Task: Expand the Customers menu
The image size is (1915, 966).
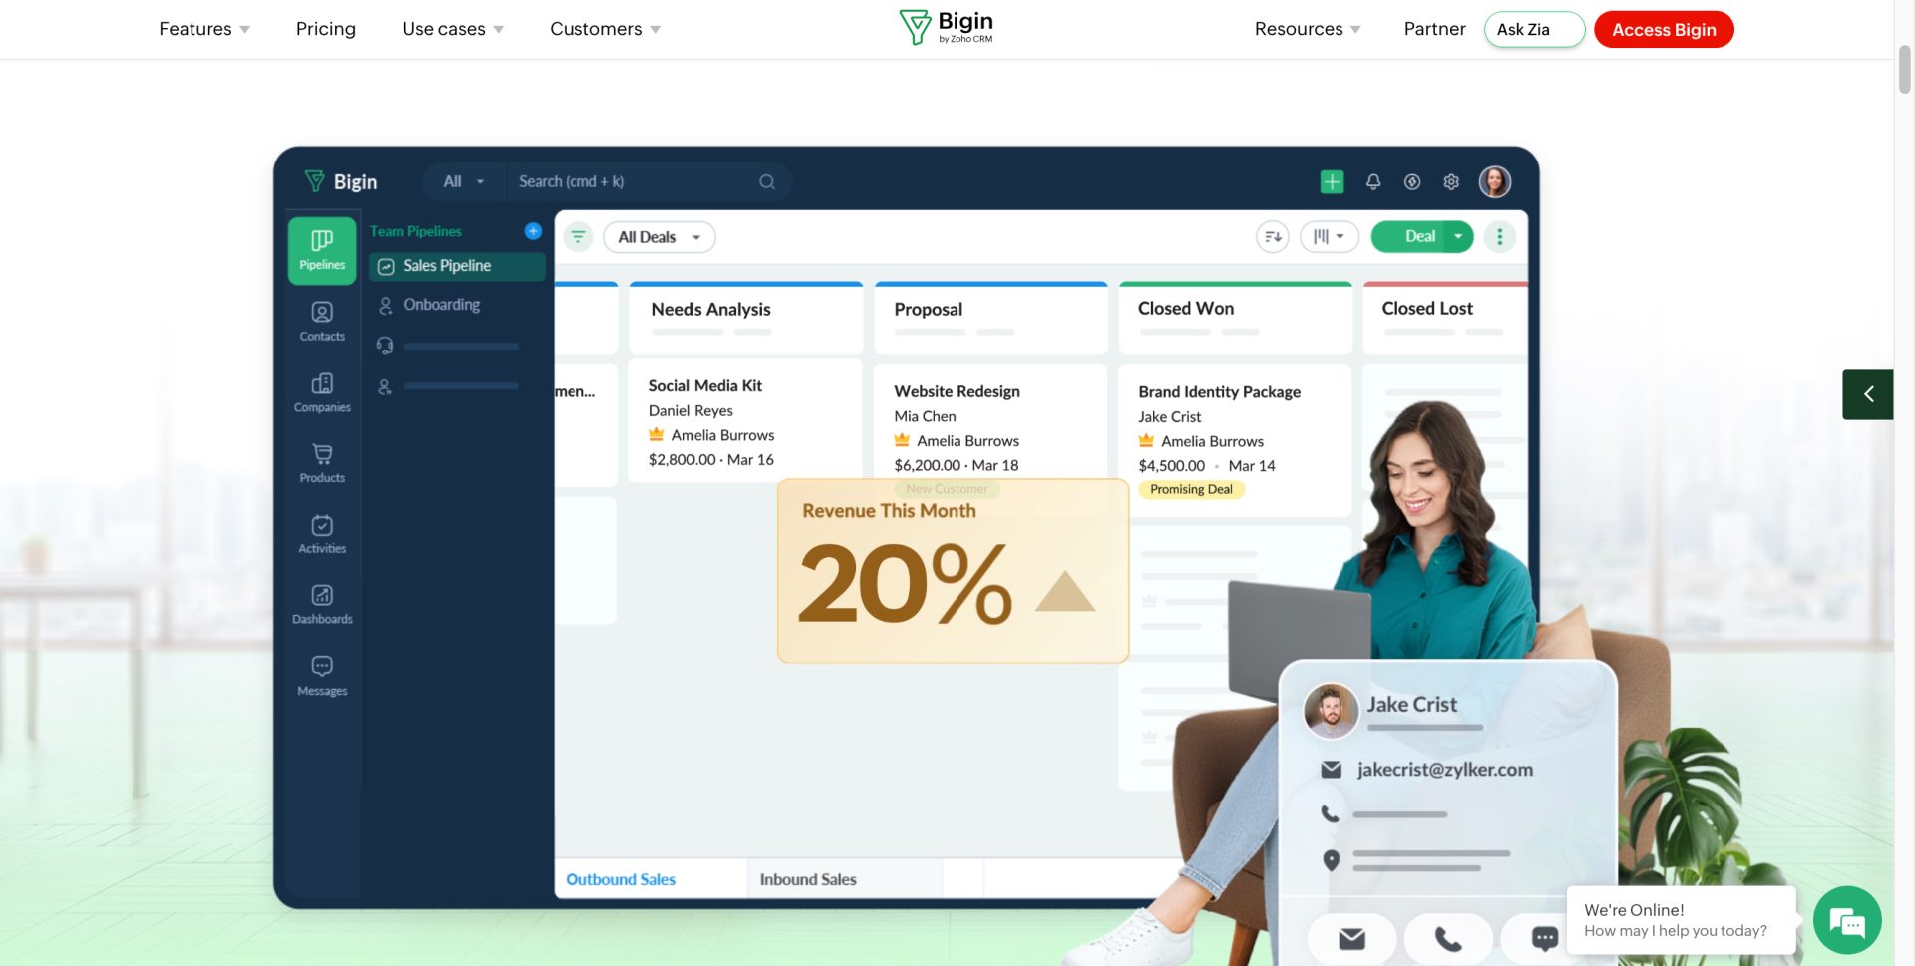Action: (605, 29)
